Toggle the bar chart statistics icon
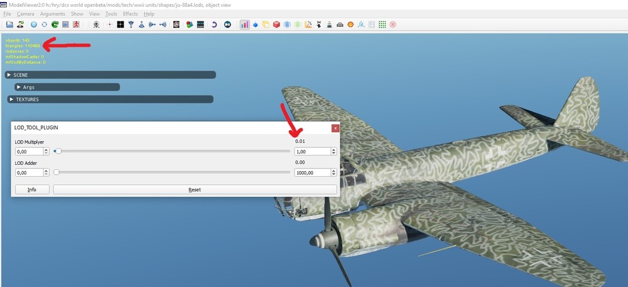 (245, 24)
